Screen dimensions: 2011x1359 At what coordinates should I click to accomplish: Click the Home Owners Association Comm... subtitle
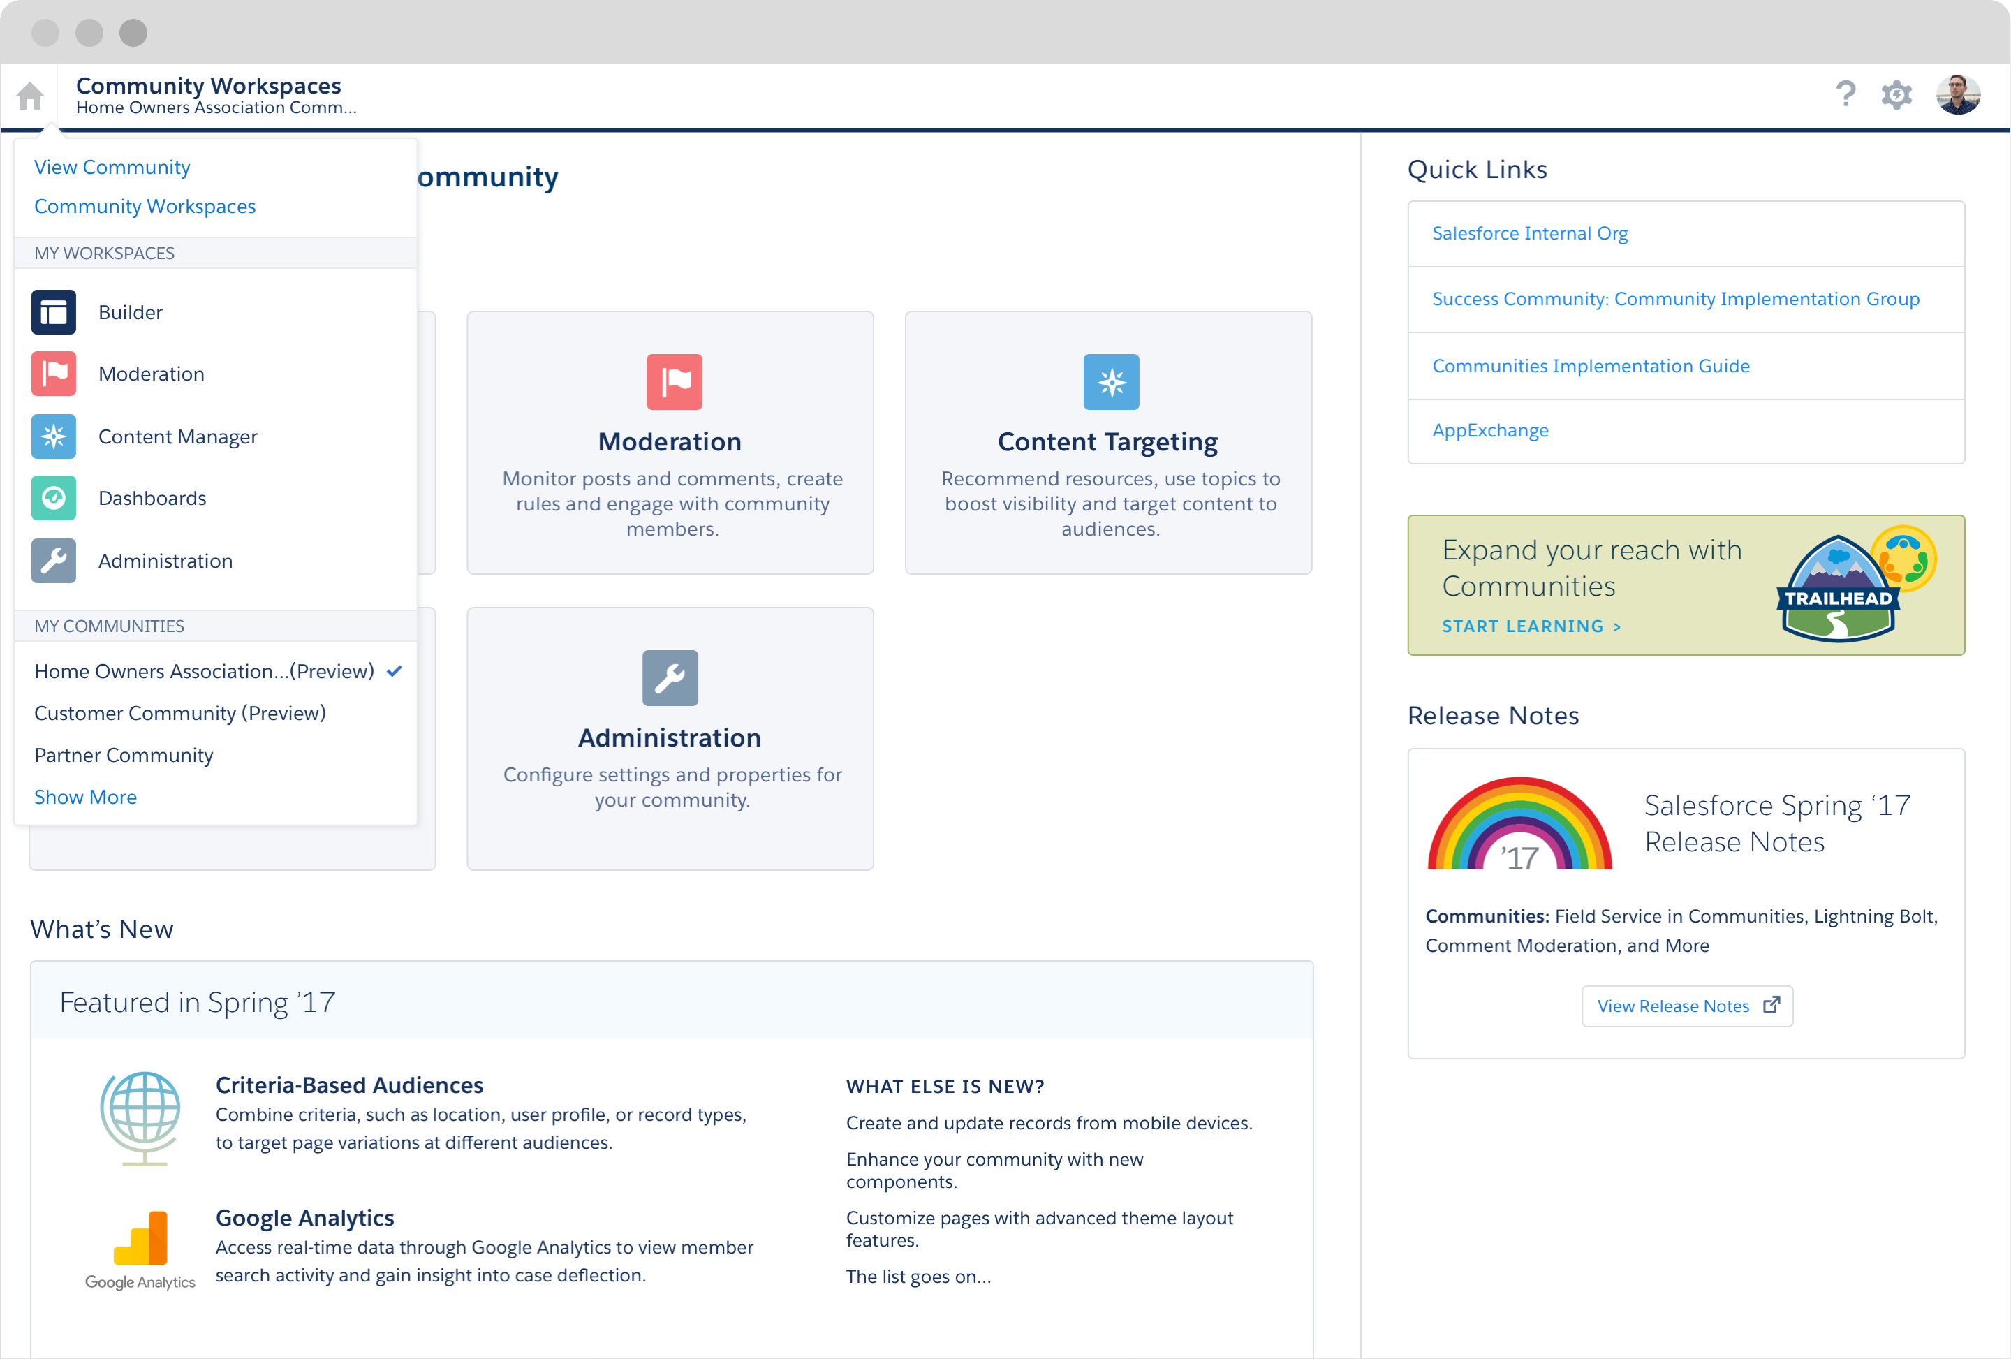coord(216,108)
